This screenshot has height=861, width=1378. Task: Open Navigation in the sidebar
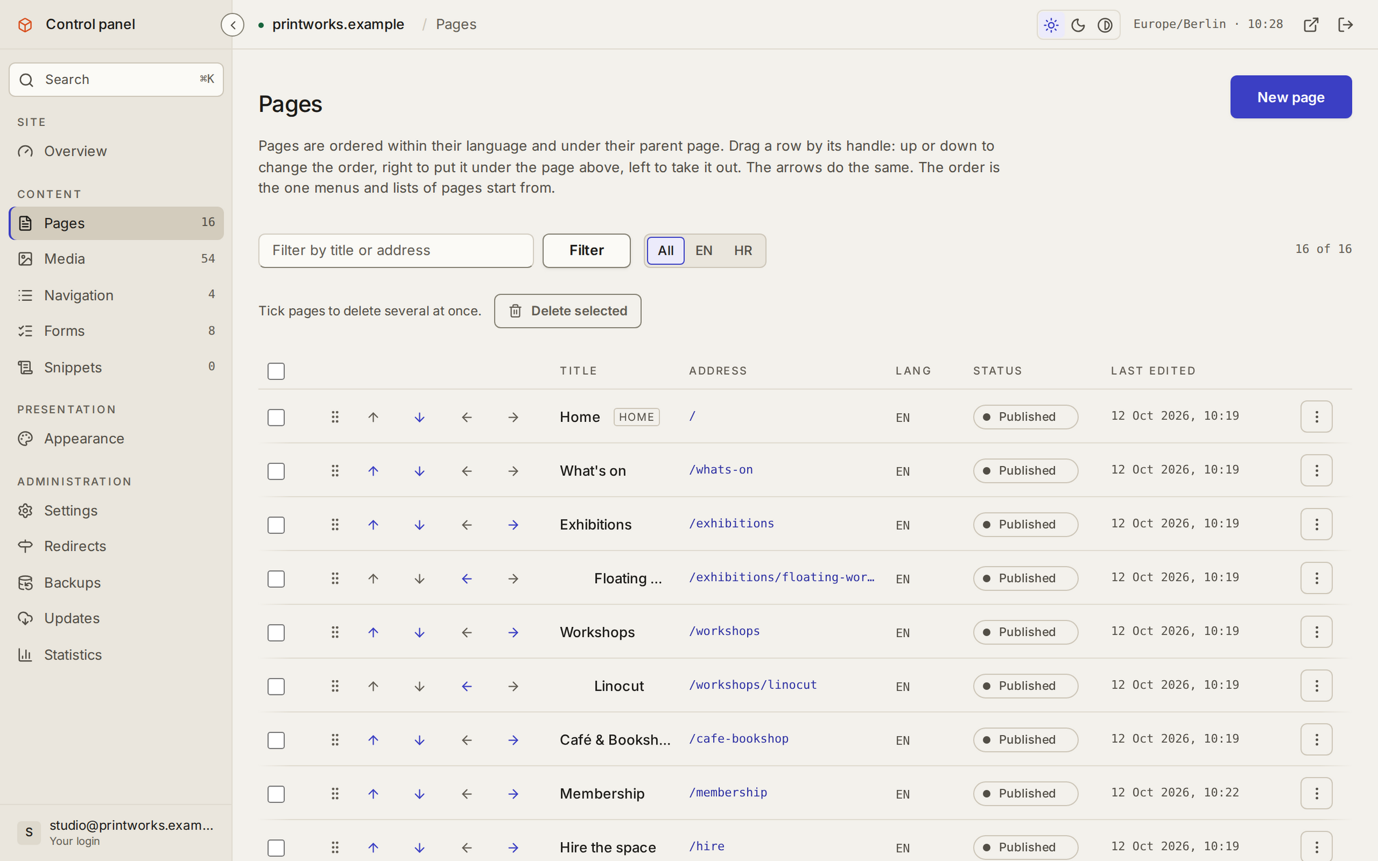click(117, 295)
